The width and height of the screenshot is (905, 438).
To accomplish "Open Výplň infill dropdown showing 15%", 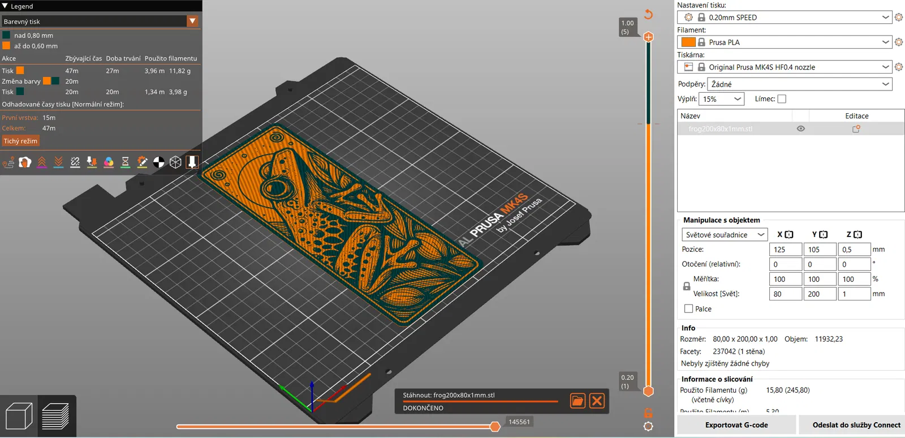I will (722, 99).
